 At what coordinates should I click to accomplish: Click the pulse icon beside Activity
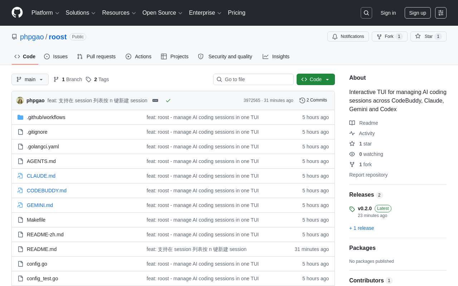pos(352,133)
